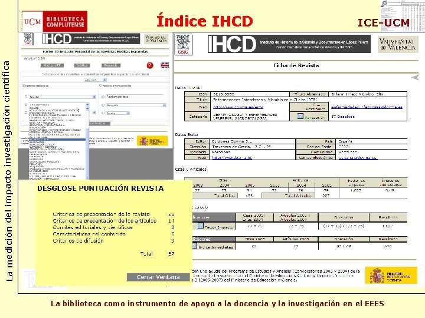Open the Índice Inmediatez help icon

tap(194, 246)
